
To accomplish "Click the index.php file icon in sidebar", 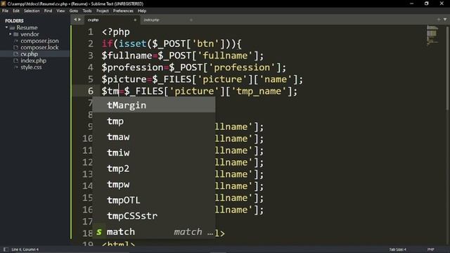I will pyautogui.click(x=16, y=61).
